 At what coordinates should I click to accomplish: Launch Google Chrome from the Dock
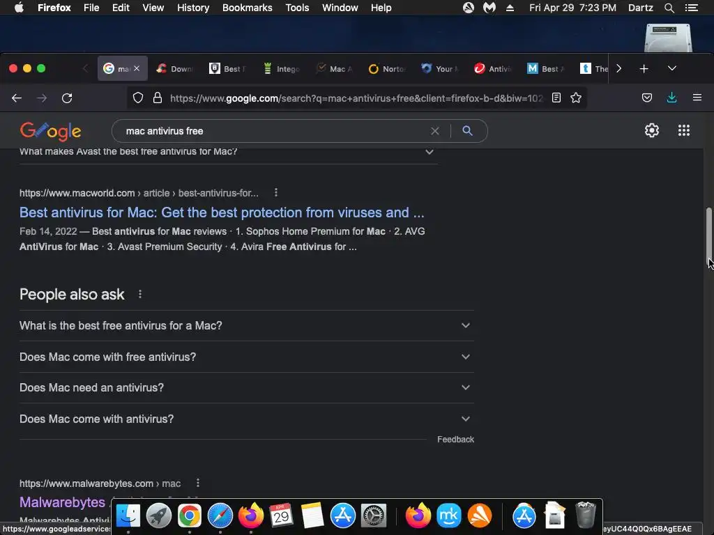pos(190,515)
